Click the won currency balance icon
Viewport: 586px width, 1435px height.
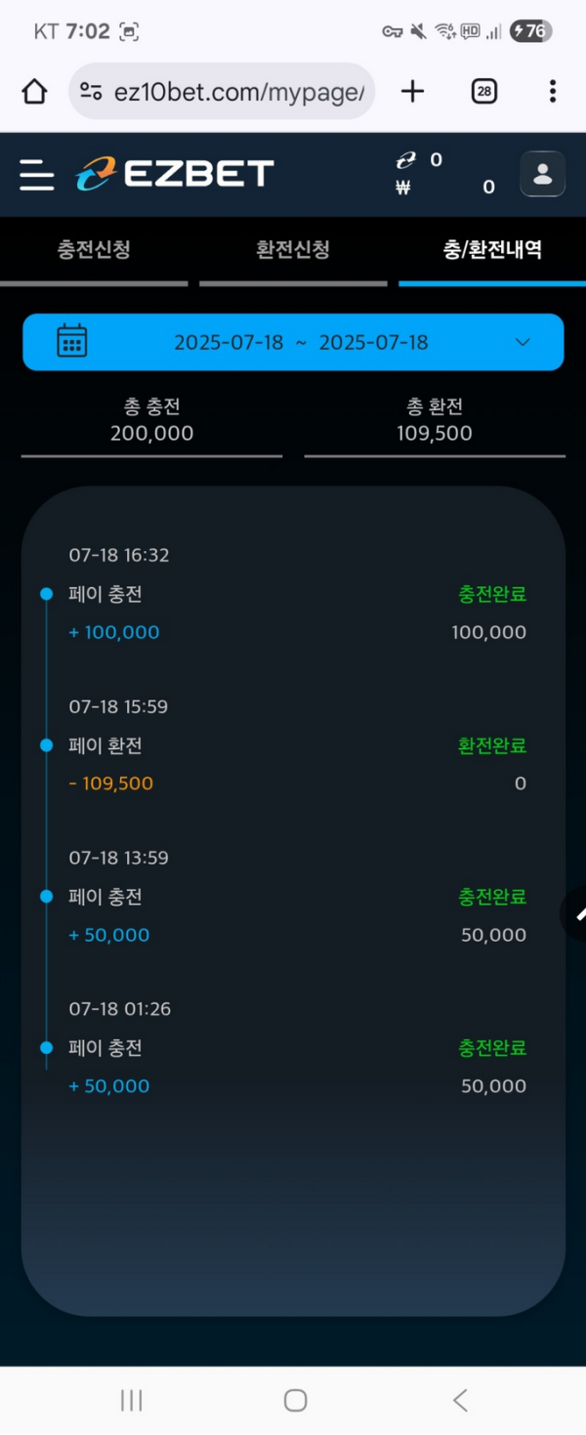(x=402, y=188)
